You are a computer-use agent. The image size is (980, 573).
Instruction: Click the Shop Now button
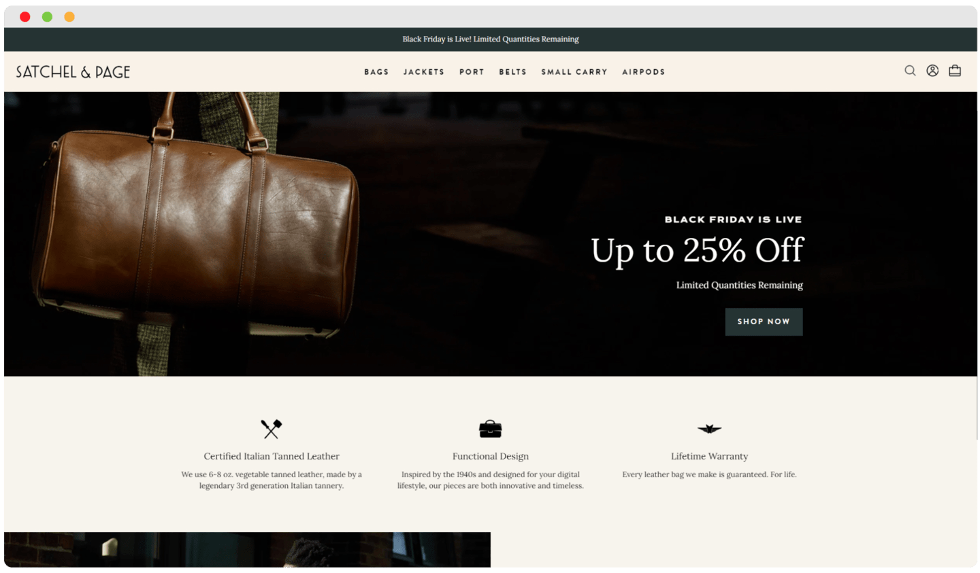(764, 322)
